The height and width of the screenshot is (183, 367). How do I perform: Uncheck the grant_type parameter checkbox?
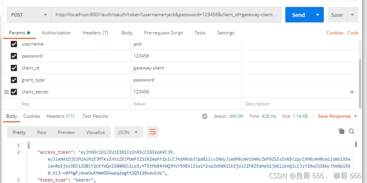coord(14,80)
